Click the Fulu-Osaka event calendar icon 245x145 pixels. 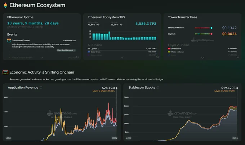9,41
